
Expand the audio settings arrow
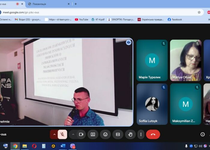pos(54,134)
